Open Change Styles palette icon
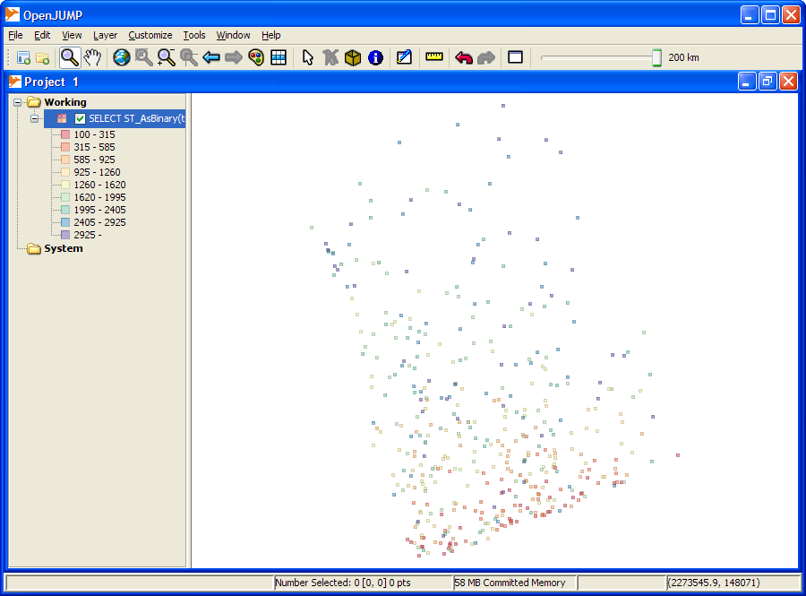806x596 pixels. coord(256,57)
